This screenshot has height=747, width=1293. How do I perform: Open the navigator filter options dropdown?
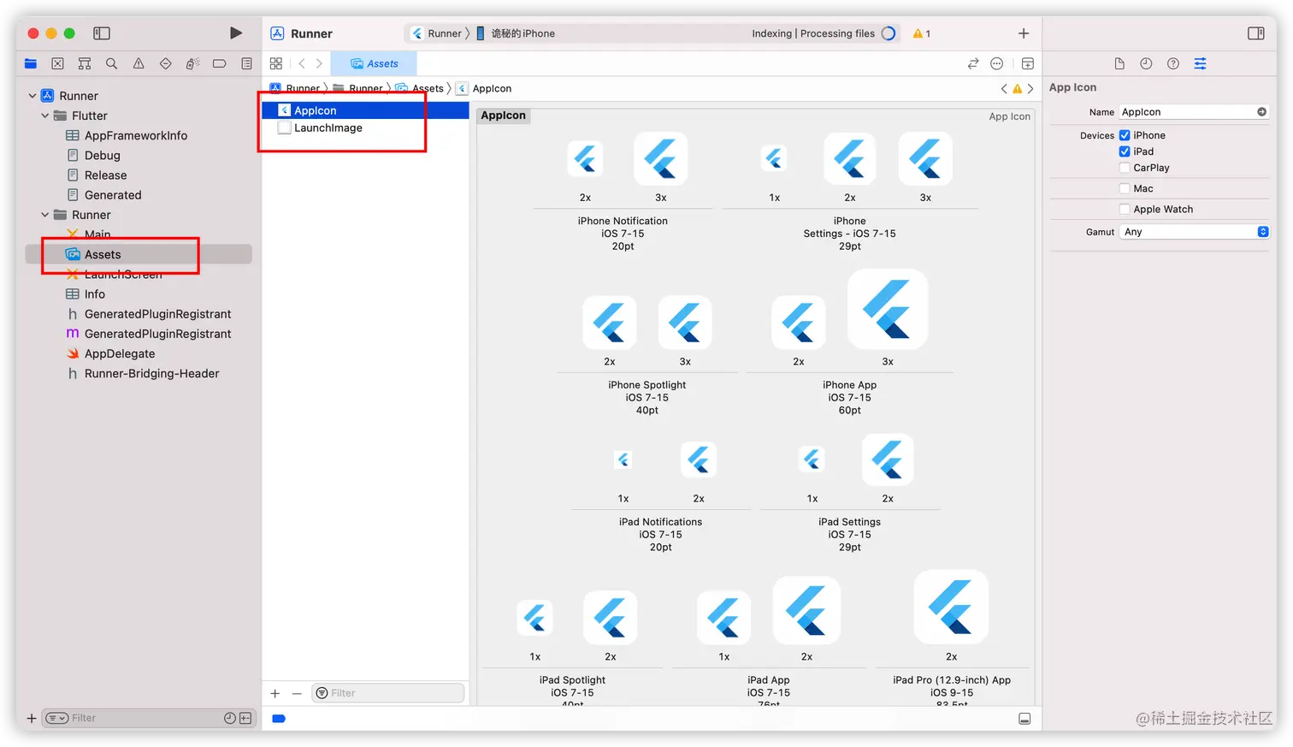coord(56,718)
